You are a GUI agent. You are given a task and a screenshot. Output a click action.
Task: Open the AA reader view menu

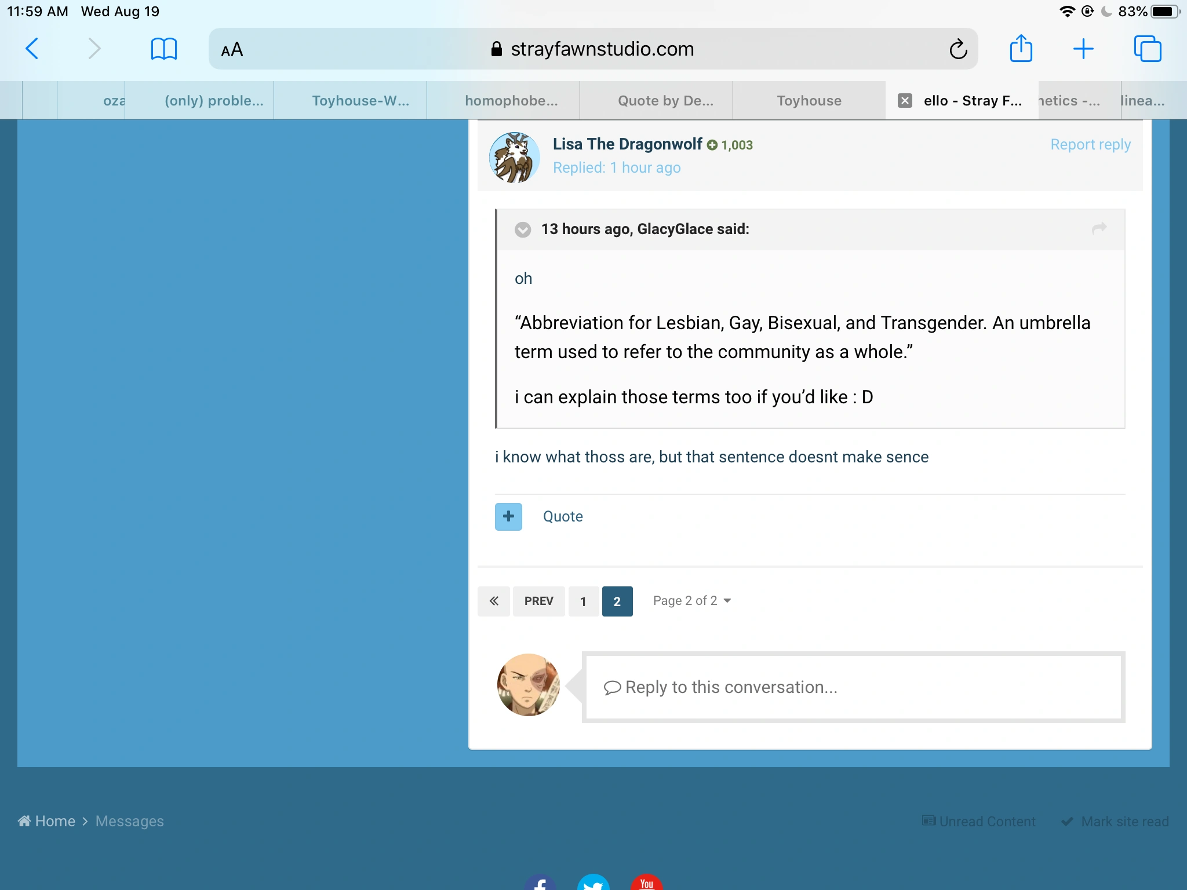232,50
